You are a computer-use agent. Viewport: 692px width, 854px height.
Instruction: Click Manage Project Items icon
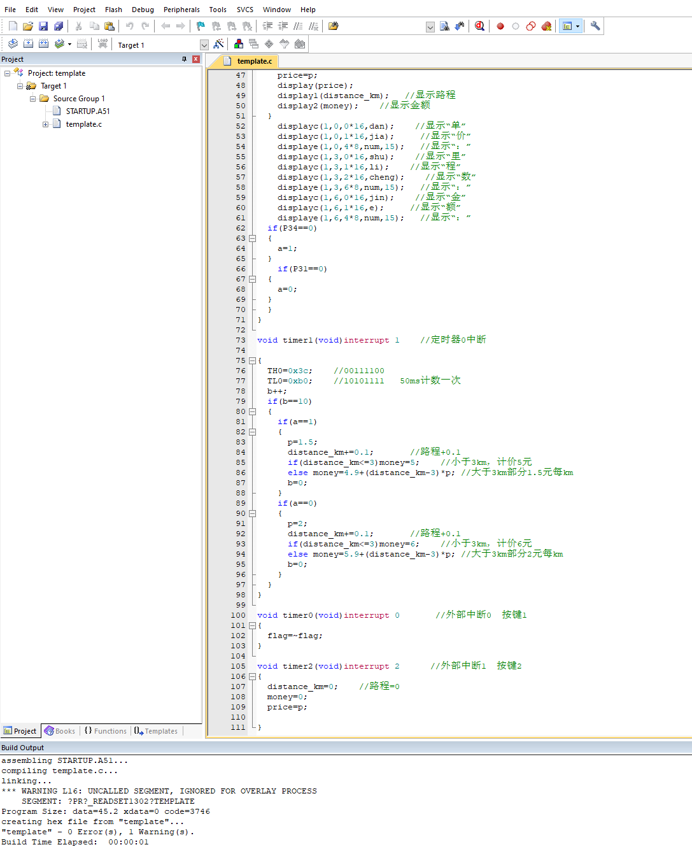(x=239, y=44)
